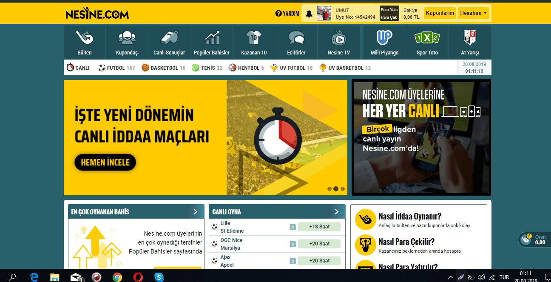
Task: Click the TUR language indicator
Action: coord(504,277)
